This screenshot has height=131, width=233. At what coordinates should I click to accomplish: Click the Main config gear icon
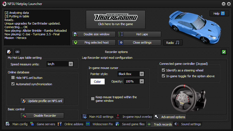8,124
